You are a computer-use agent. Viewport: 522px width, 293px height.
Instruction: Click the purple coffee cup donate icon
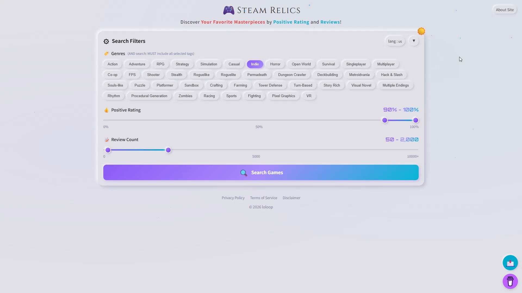click(510, 281)
